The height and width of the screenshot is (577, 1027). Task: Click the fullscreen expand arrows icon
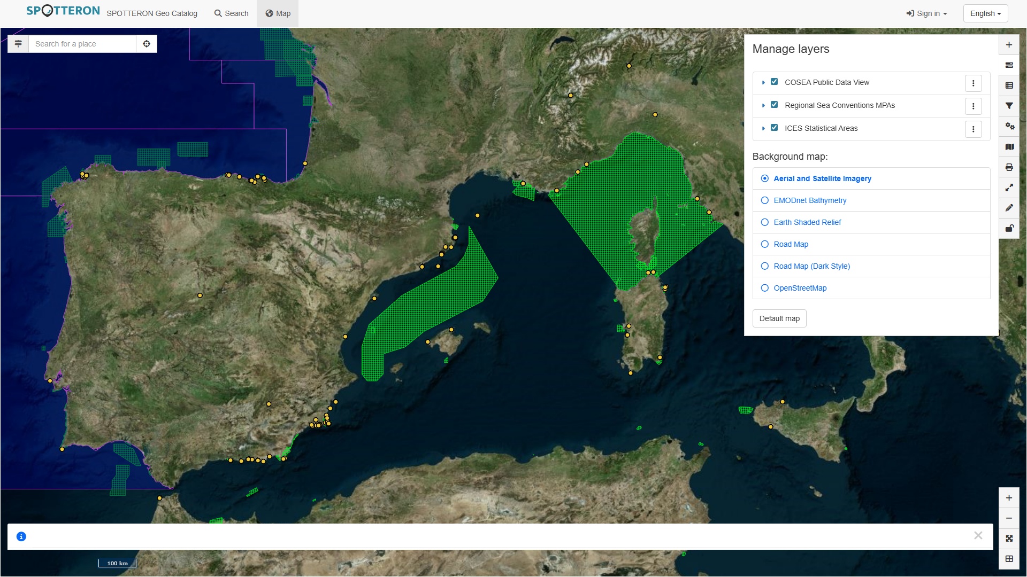tap(1009, 188)
